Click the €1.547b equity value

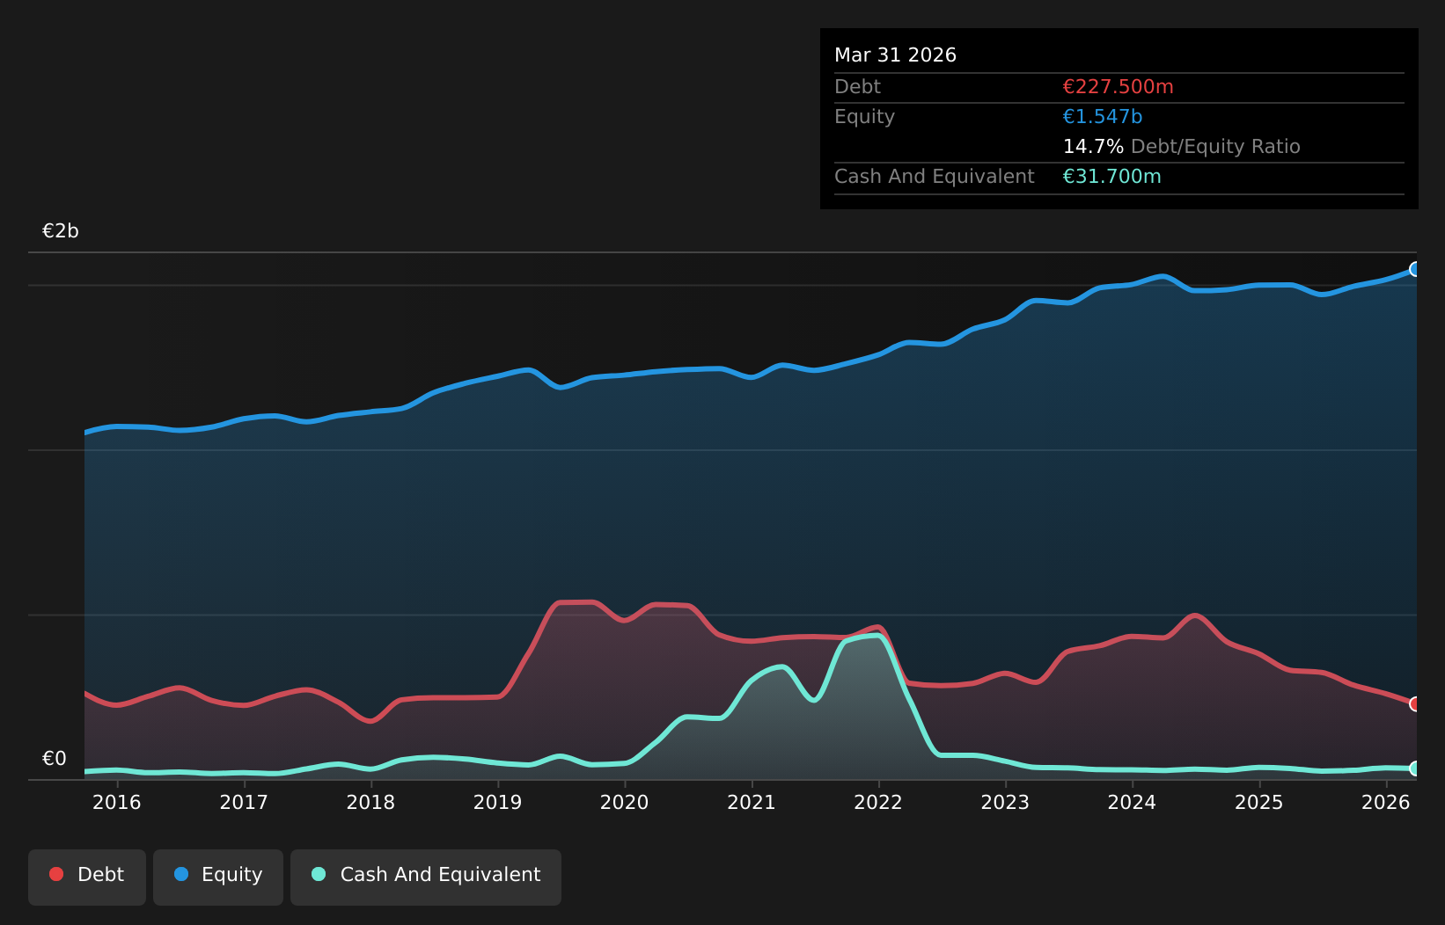(x=1103, y=117)
